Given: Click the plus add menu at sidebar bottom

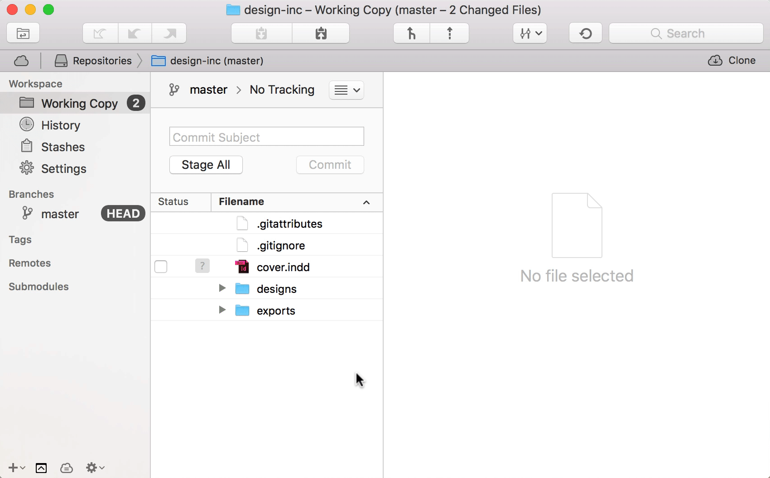Looking at the screenshot, I should (17, 468).
